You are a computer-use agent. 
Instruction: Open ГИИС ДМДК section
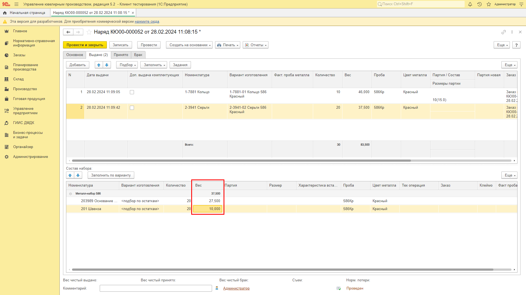[x=24, y=123]
